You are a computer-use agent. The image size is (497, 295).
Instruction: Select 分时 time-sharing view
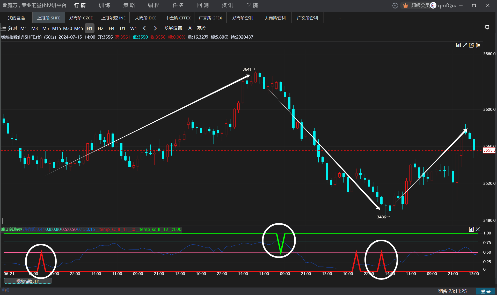tap(12, 28)
